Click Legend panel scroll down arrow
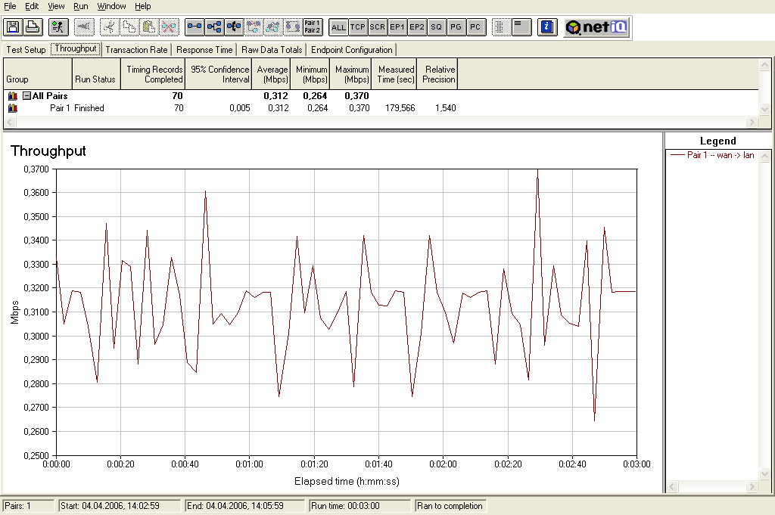This screenshot has width=775, height=515. coord(764,474)
